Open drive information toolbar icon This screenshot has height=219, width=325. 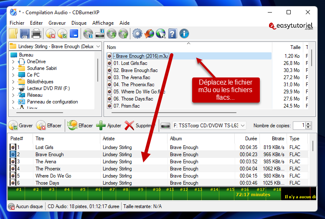tap(100, 33)
